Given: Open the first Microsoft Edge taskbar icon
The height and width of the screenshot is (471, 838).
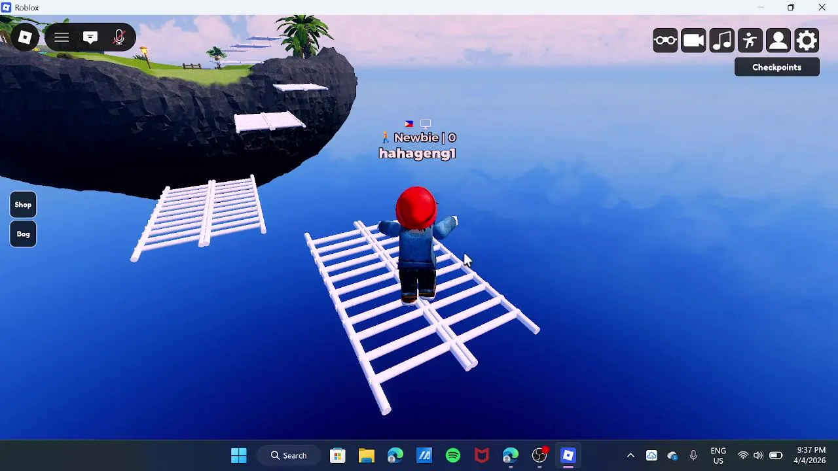Looking at the screenshot, I should pos(395,455).
